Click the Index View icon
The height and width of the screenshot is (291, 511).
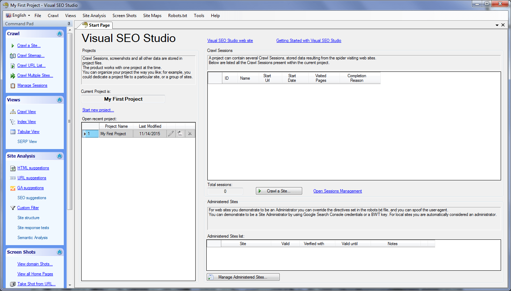(13, 122)
